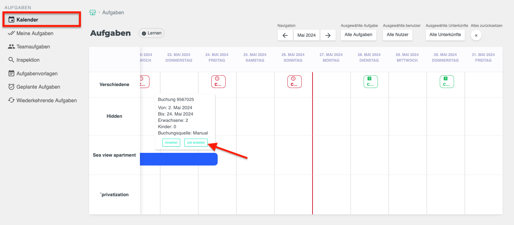Click the blue Sea view apartment booking bar

click(x=179, y=159)
